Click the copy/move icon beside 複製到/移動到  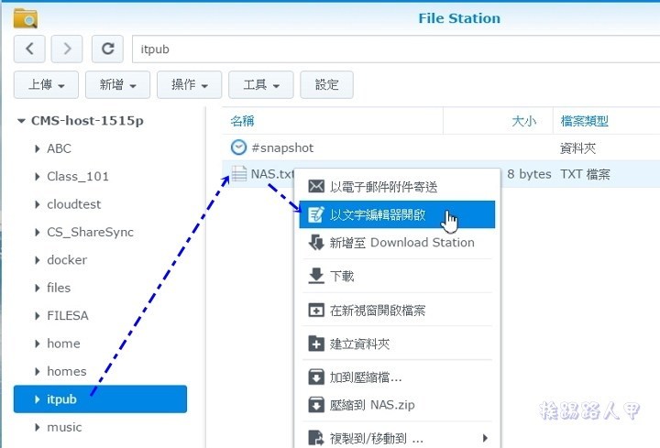point(316,438)
